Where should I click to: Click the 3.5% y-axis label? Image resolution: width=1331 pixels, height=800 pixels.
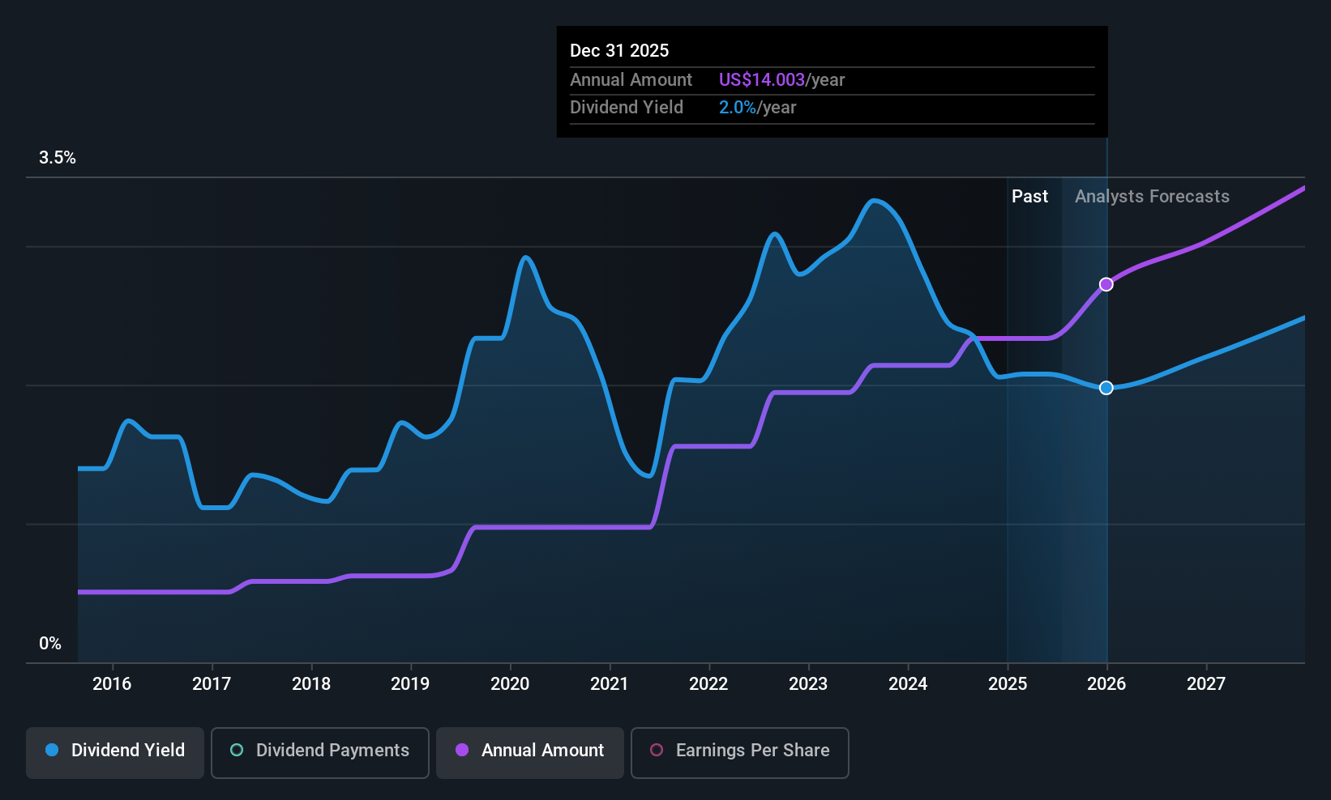point(58,158)
